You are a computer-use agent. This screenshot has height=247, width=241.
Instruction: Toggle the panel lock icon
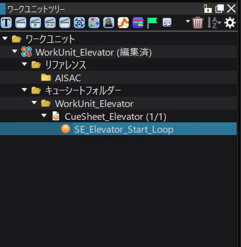(x=207, y=9)
